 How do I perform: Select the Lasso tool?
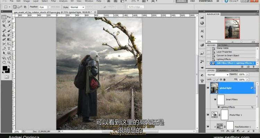point(4,21)
